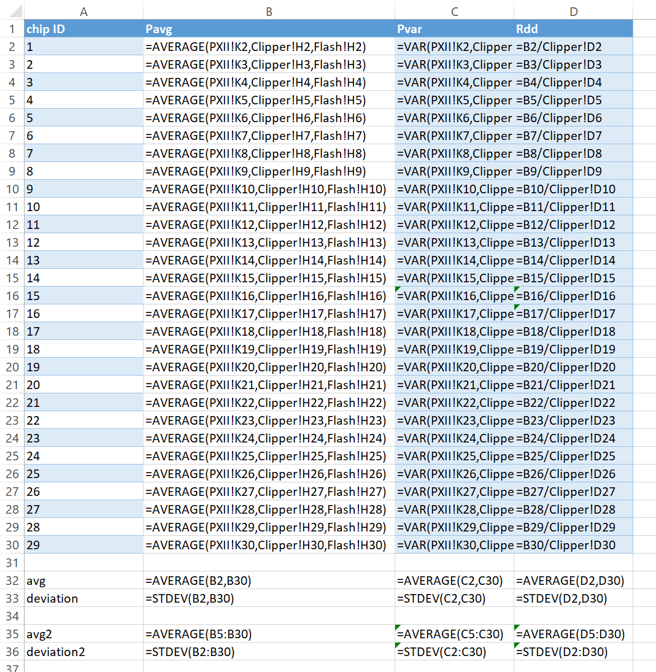Select the Pavg header cell

point(268,28)
